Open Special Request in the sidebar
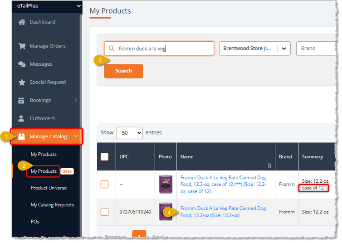342x243 pixels. [x=48, y=82]
